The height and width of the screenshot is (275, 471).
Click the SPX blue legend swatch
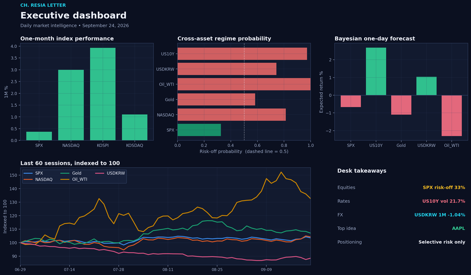27,173
